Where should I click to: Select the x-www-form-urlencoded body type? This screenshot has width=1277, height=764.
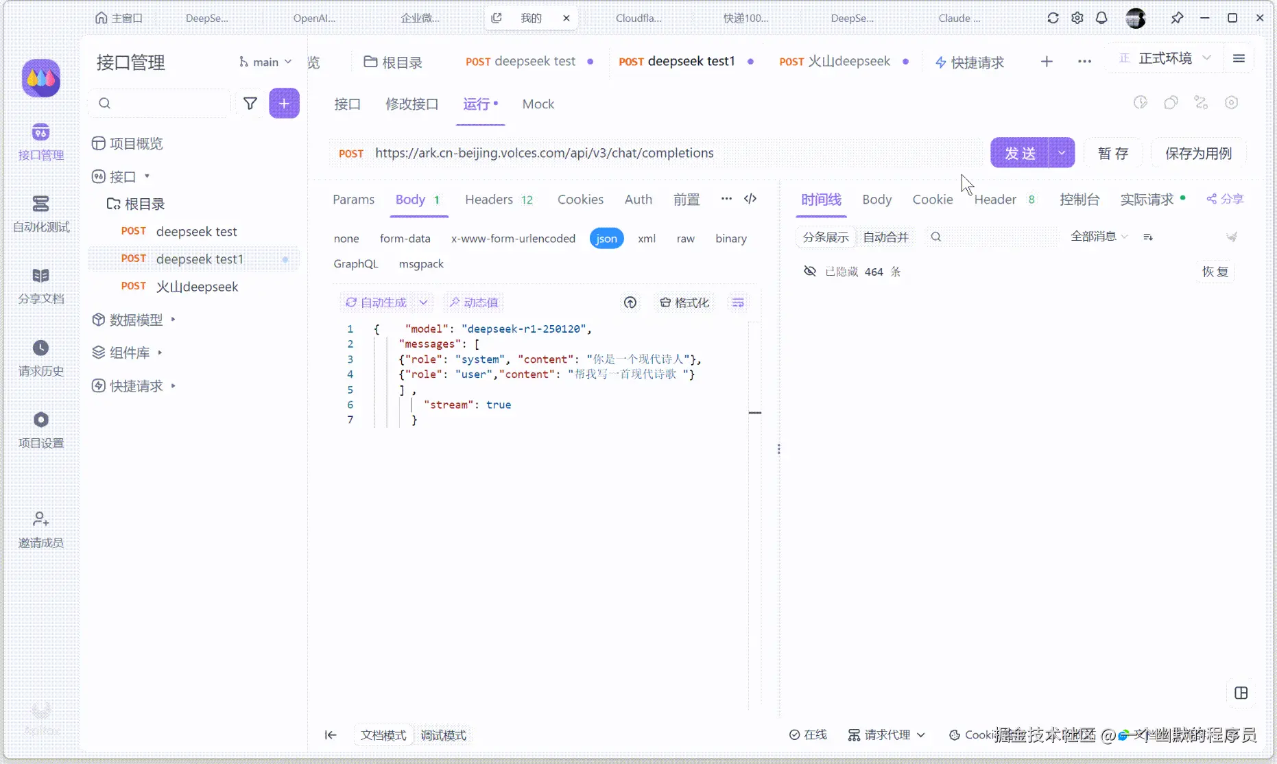(x=513, y=239)
